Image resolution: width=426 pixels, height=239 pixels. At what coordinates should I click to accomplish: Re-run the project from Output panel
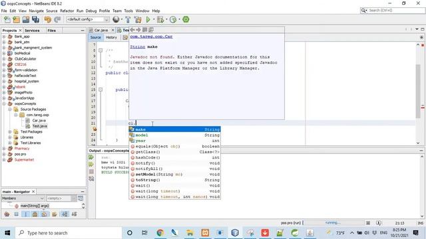(91, 157)
